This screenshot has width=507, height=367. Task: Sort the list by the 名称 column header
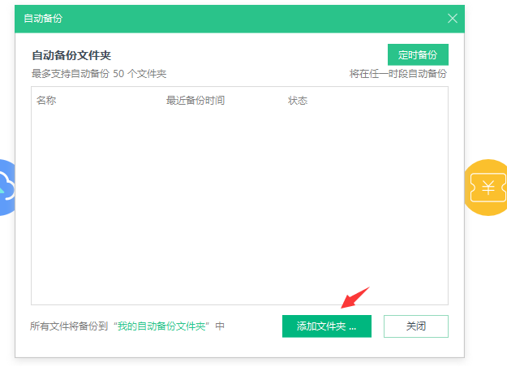(x=46, y=101)
